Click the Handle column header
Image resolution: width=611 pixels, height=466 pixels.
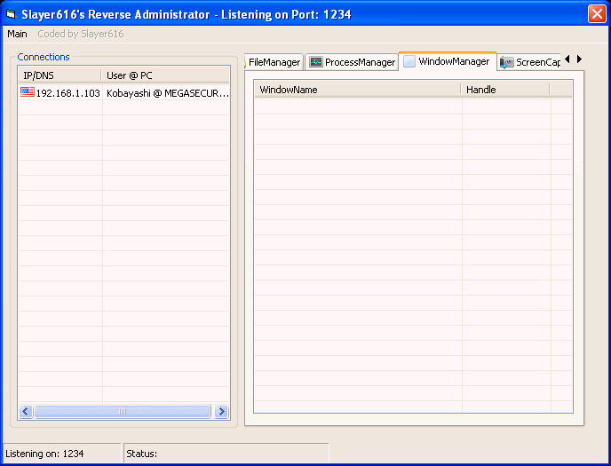[x=504, y=90]
